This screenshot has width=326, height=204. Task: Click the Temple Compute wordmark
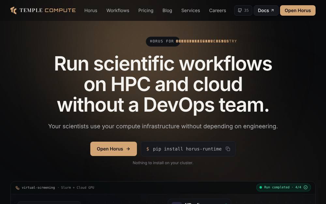pos(48,10)
